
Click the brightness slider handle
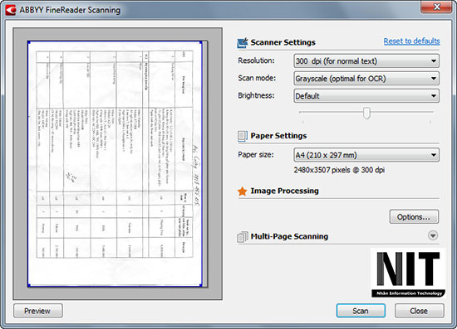tap(366, 113)
